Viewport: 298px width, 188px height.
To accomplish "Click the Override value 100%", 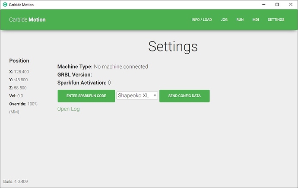I will tap(32, 104).
